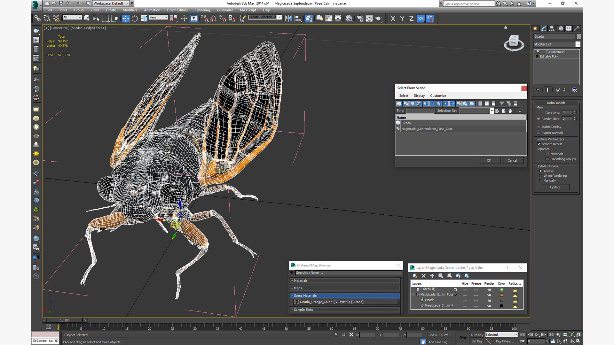Click Go to Start playback button
Screen dimensions: 614x345
(523, 335)
